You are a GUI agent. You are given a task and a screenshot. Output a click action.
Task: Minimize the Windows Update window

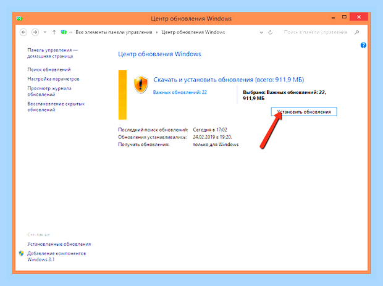(333, 18)
